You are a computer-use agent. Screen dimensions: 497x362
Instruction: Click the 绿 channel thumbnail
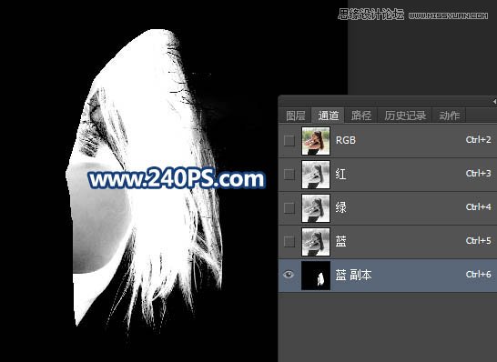tap(316, 208)
